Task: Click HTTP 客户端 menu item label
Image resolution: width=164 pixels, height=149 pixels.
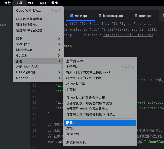Action: click(26, 72)
